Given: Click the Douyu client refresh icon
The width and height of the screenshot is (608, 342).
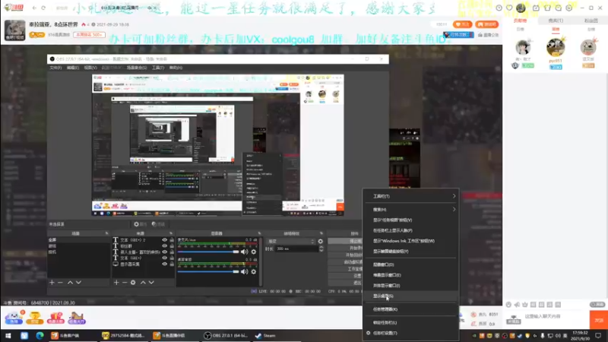Looking at the screenshot, I should 43,8.
